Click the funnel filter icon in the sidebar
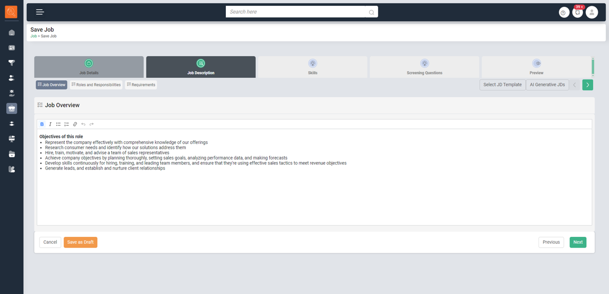The image size is (609, 294). [x=12, y=63]
